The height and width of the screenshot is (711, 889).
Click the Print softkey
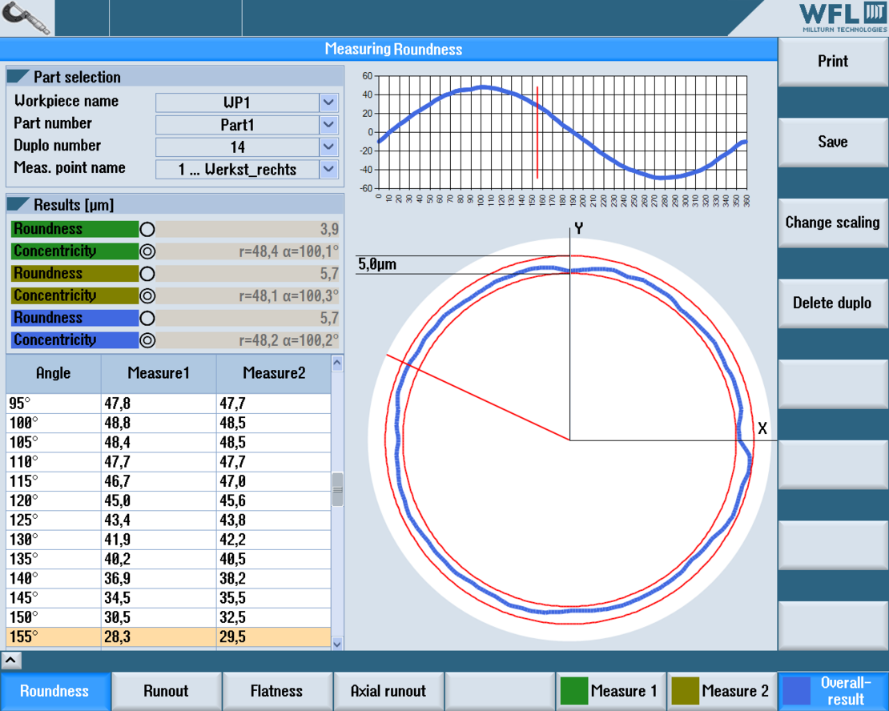point(833,61)
